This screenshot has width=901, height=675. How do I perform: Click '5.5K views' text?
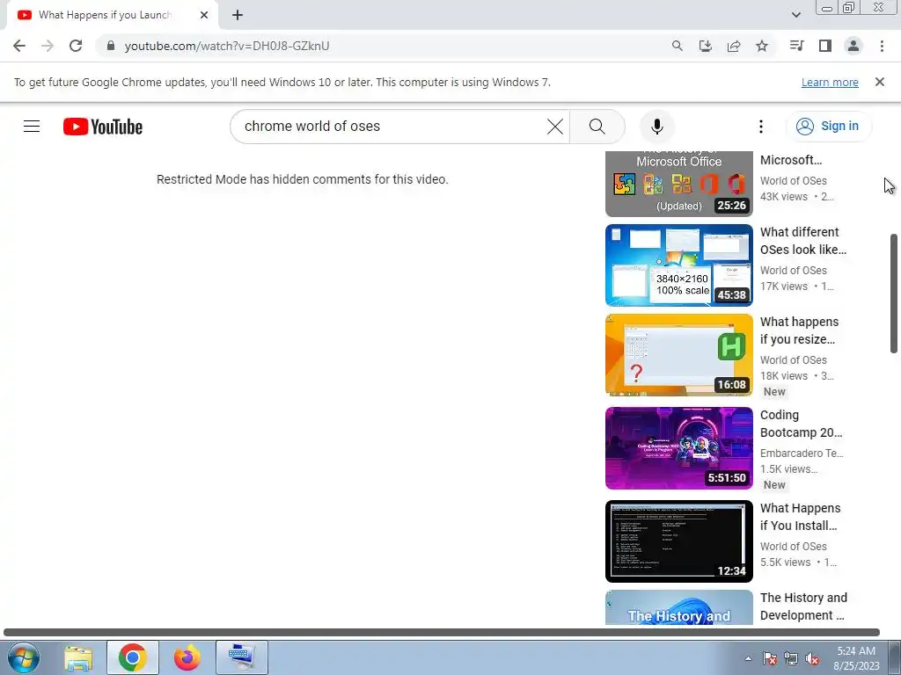click(785, 562)
